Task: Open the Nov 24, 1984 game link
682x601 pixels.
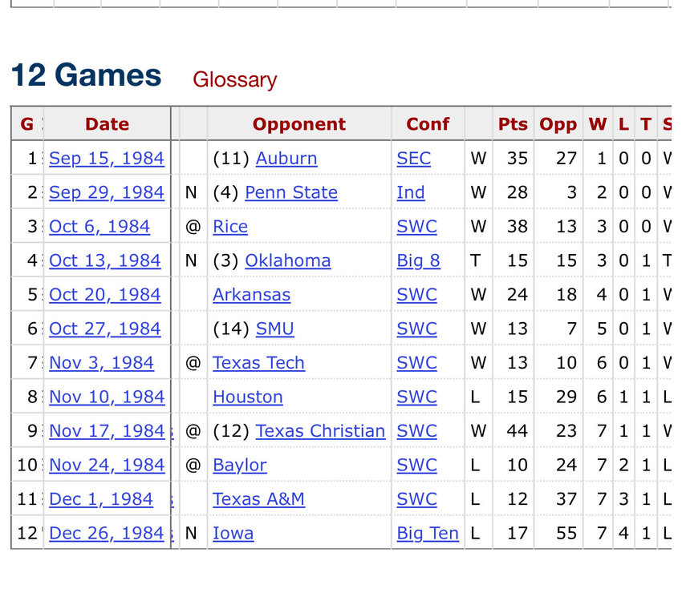Action: tap(106, 466)
